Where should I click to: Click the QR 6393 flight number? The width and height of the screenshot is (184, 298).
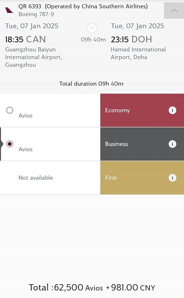[30, 6]
